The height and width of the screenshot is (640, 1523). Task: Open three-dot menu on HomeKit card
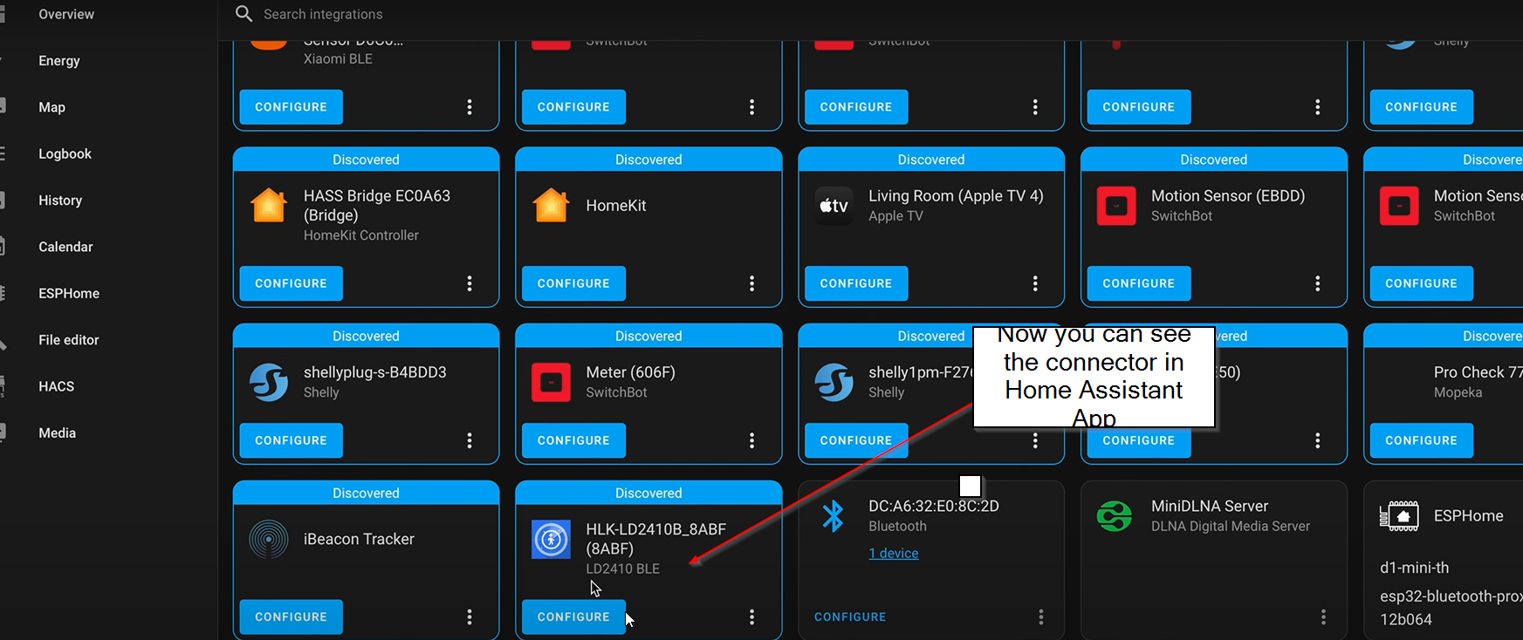[752, 283]
